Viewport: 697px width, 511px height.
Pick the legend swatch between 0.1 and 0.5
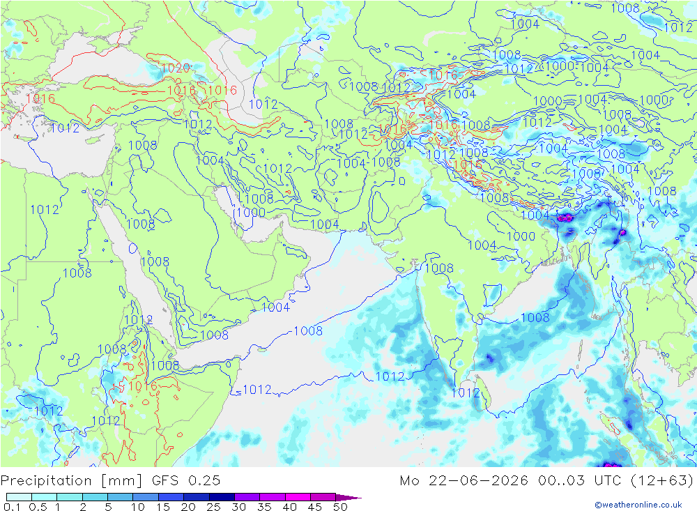19,497
